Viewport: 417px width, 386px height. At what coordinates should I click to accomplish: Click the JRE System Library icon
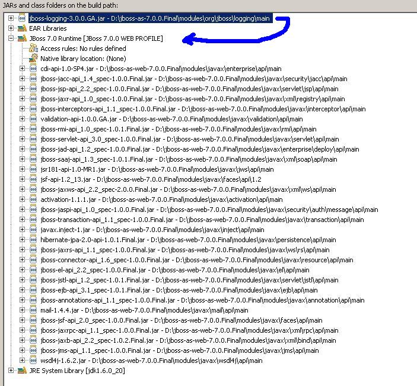[22, 371]
